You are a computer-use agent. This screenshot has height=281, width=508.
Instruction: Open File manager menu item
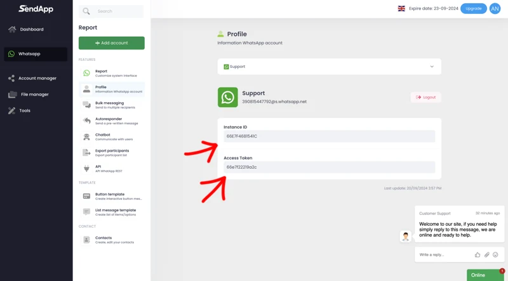36,95
